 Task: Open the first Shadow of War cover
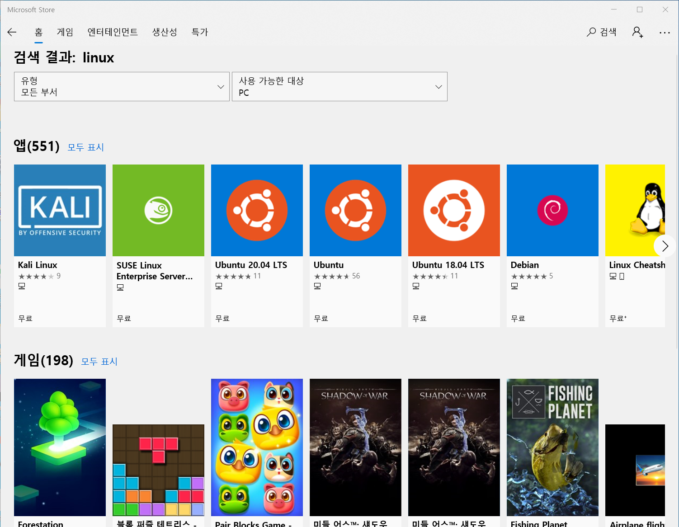355,447
